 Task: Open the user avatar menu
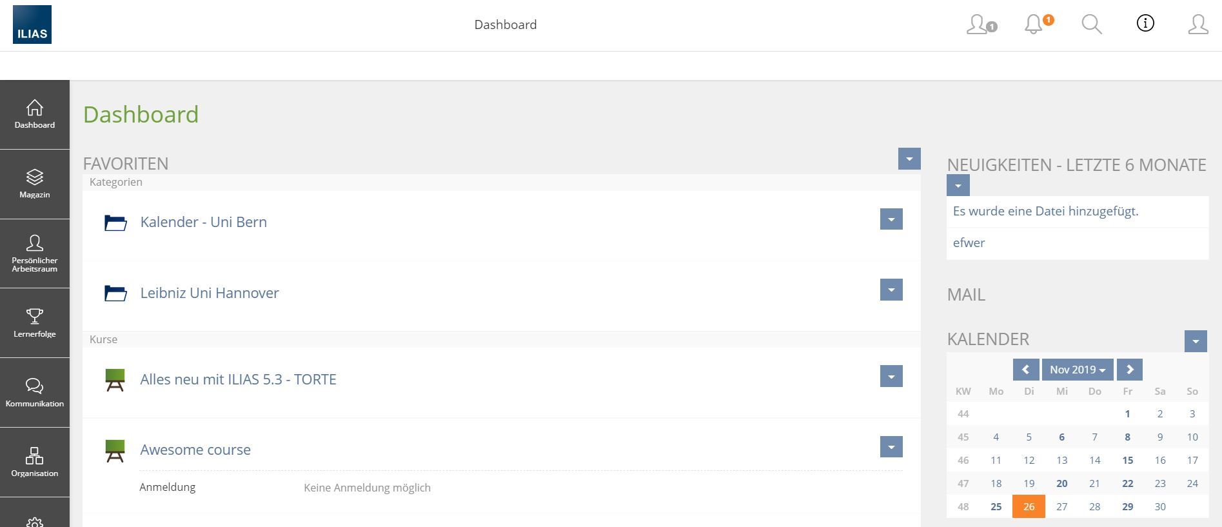(x=1197, y=25)
